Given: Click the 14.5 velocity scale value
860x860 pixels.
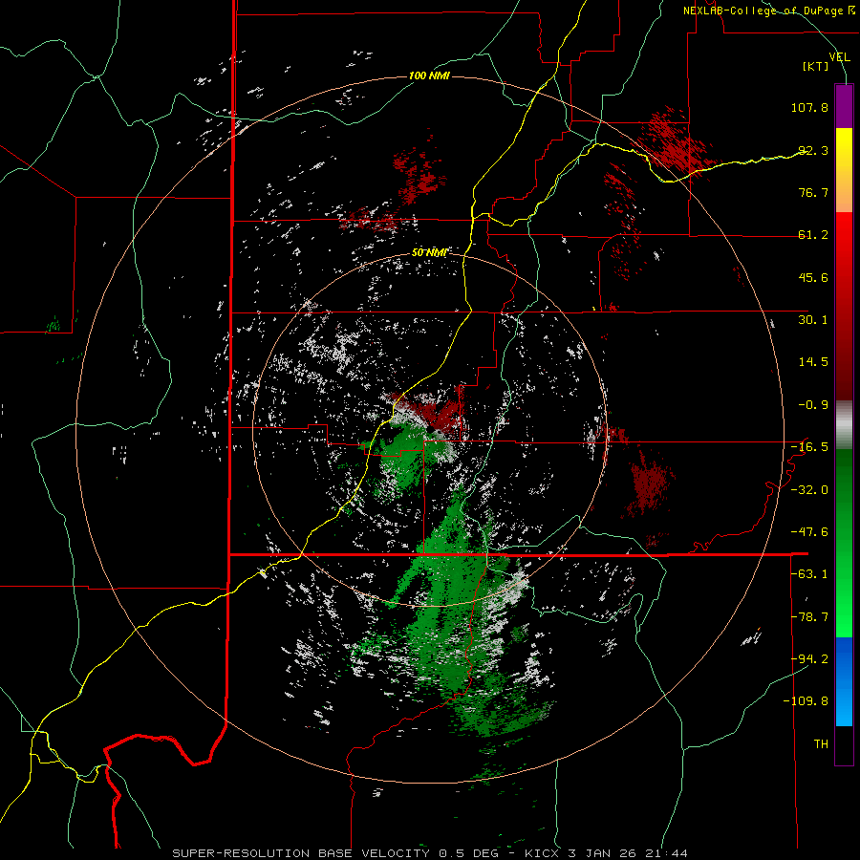Looking at the screenshot, I should (813, 362).
